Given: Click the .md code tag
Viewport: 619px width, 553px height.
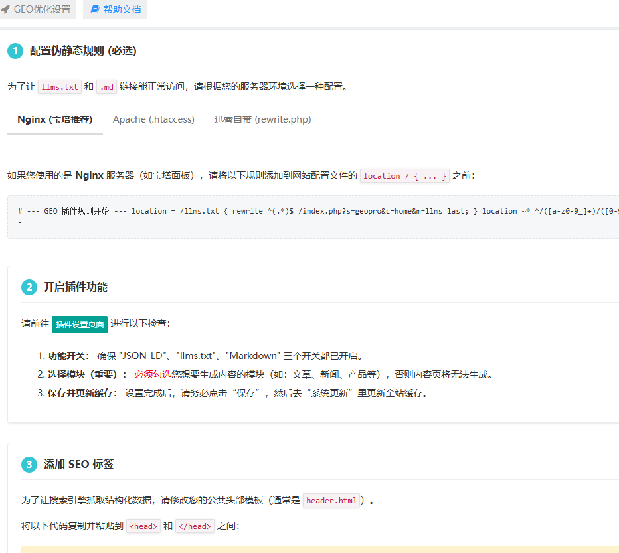Looking at the screenshot, I should 106,86.
